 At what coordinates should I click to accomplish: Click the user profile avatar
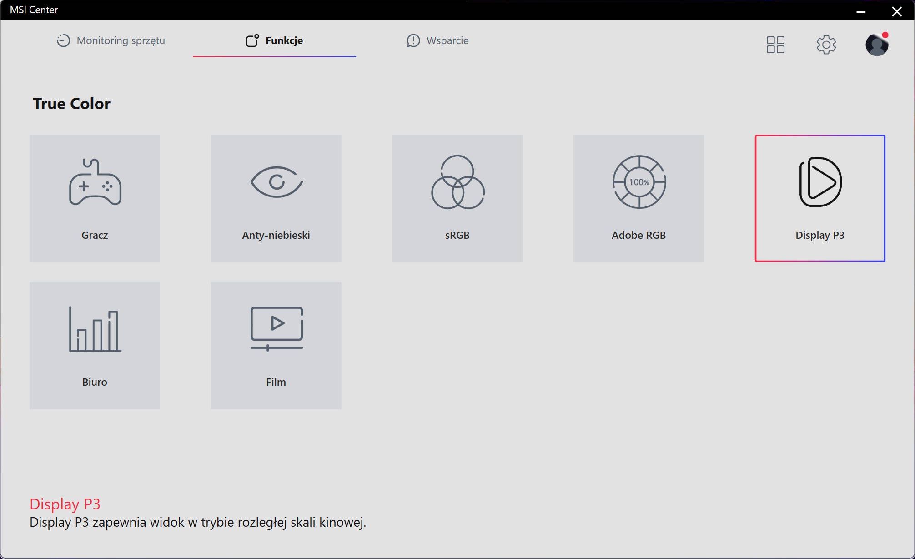[x=877, y=45]
